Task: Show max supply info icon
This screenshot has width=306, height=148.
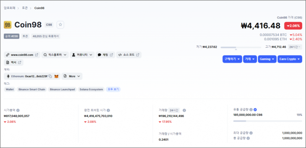Action: [251, 133]
